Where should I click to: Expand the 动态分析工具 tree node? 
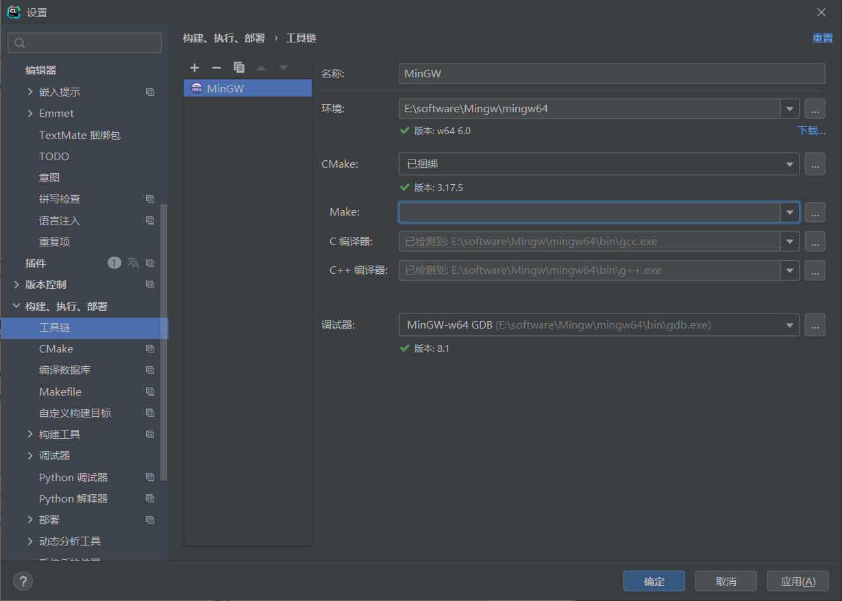click(30, 541)
